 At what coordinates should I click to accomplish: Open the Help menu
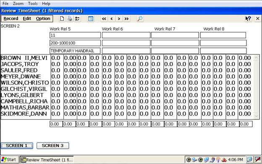46,3
